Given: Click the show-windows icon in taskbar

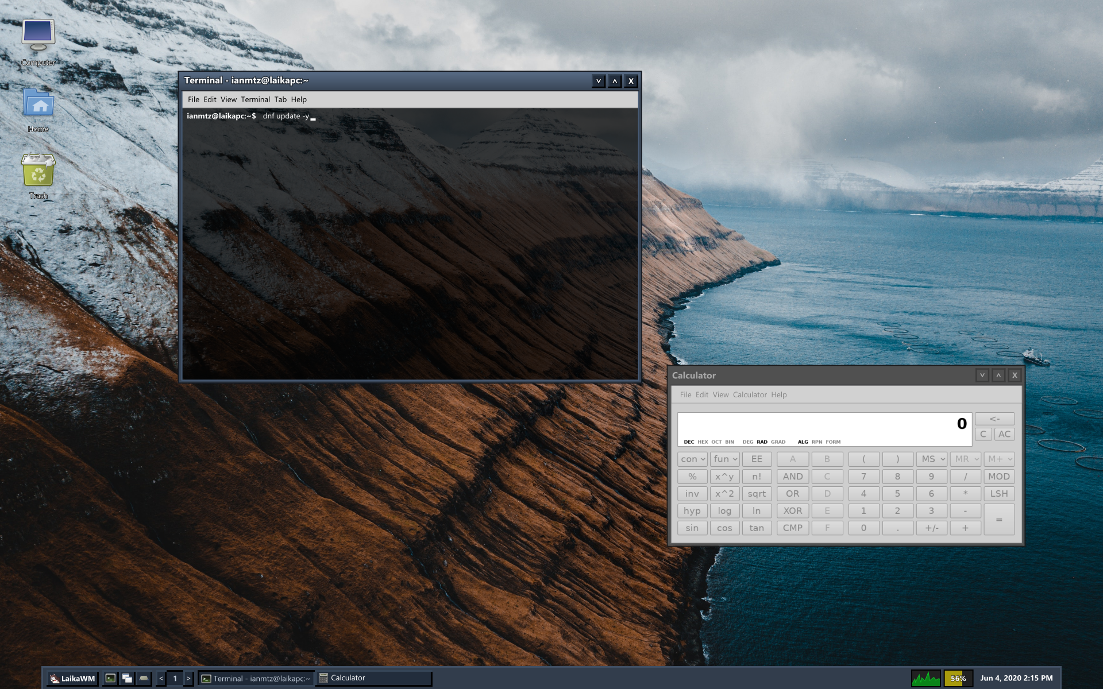Looking at the screenshot, I should tap(127, 678).
